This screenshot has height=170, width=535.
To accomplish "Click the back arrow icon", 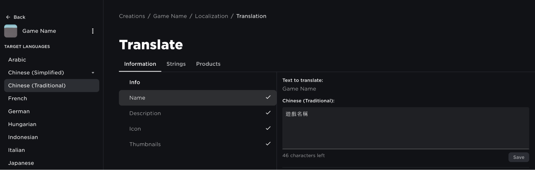I will [8, 17].
